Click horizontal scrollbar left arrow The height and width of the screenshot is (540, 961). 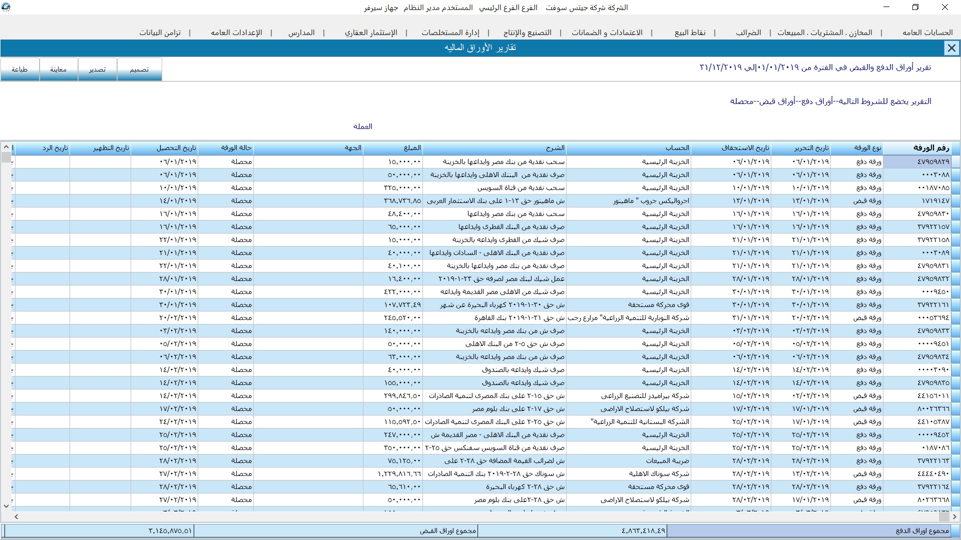click(17, 516)
